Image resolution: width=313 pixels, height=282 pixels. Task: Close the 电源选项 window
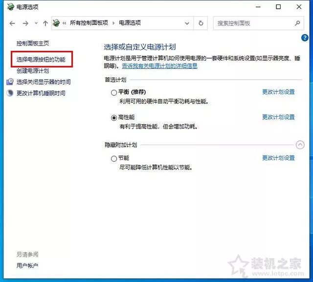[299, 7]
